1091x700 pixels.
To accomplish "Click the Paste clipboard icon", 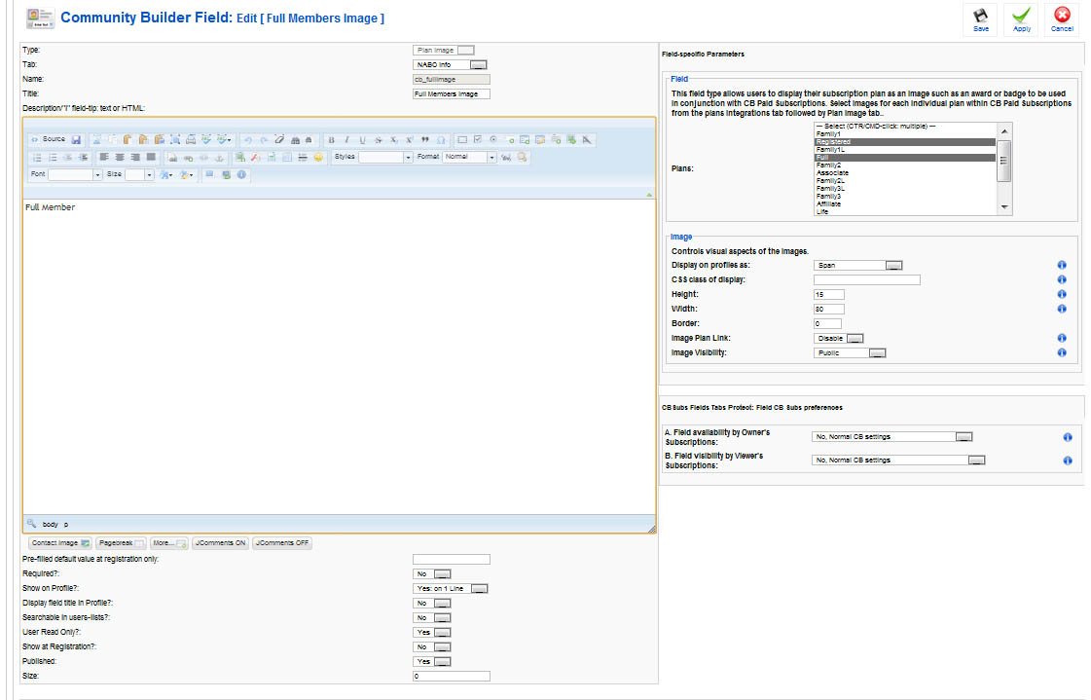I will tap(127, 140).
